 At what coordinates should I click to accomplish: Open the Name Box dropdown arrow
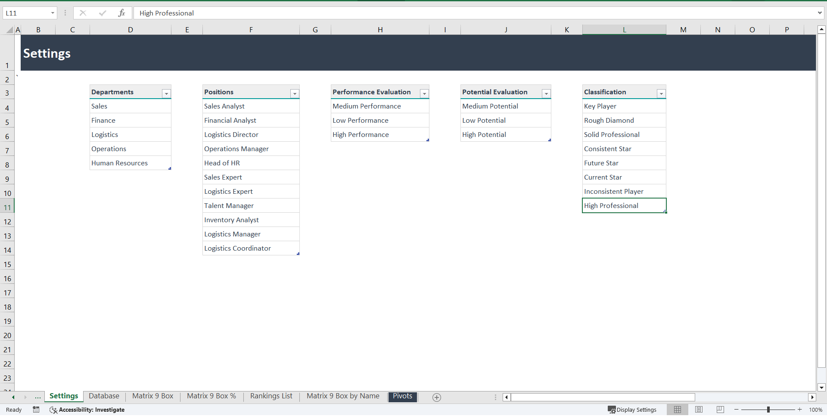coord(53,13)
